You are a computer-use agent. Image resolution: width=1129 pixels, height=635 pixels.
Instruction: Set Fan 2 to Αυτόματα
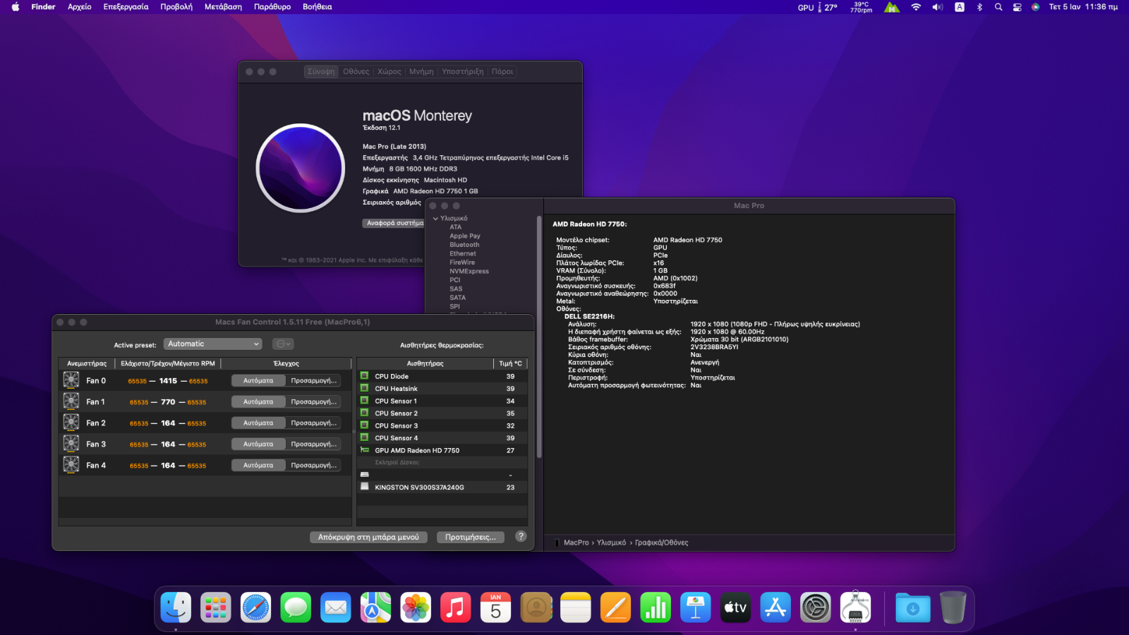(258, 423)
